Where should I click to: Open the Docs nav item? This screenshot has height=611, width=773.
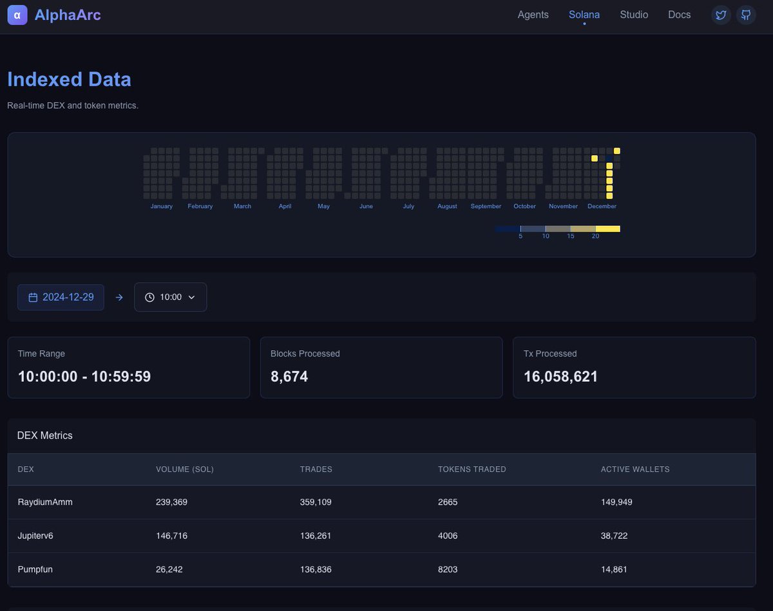pyautogui.click(x=680, y=15)
